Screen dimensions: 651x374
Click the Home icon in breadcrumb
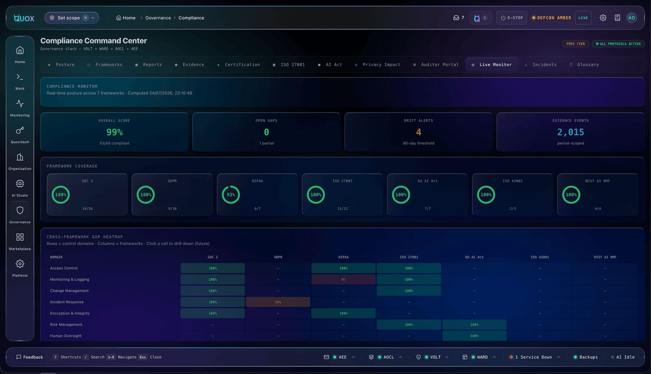118,18
